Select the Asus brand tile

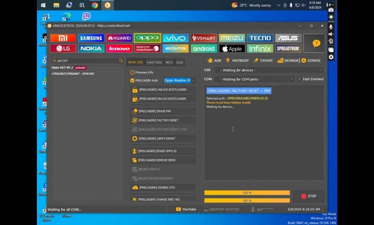[x=288, y=38]
